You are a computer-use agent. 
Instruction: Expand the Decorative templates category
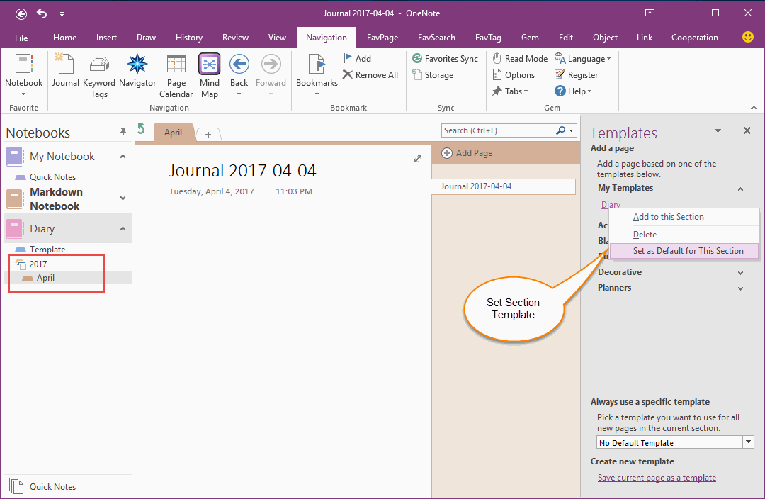741,273
